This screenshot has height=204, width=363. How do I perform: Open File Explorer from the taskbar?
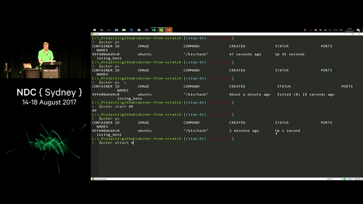tap(124, 30)
